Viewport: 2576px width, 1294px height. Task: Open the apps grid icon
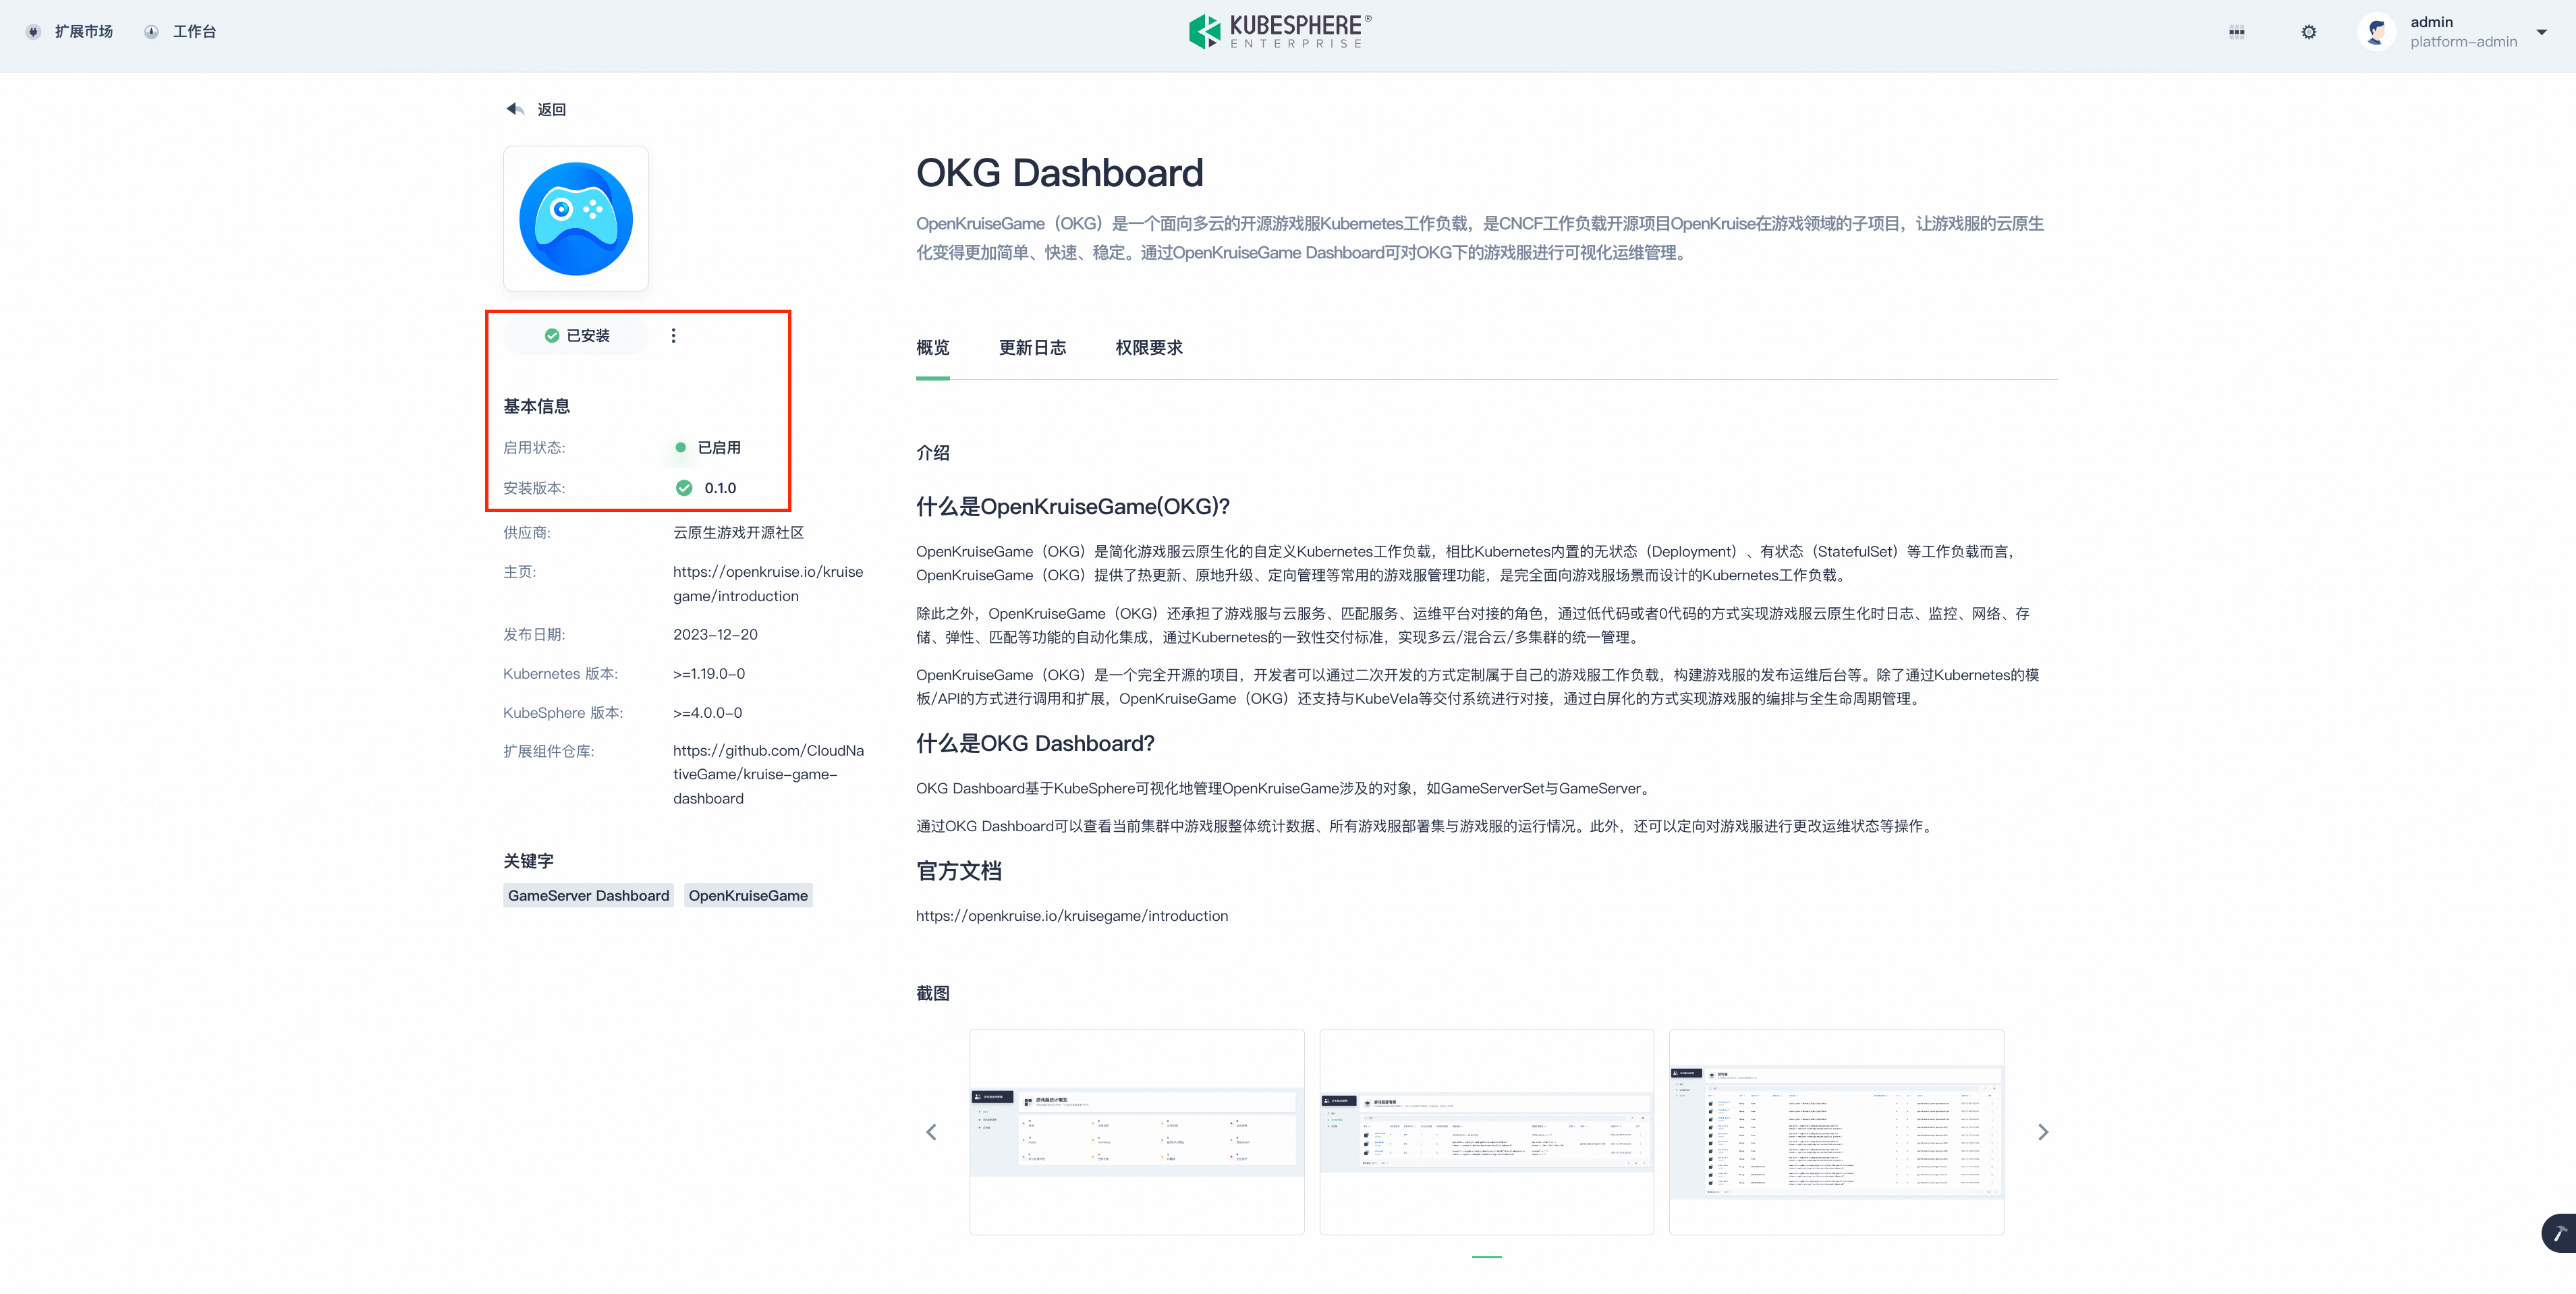tap(2236, 32)
